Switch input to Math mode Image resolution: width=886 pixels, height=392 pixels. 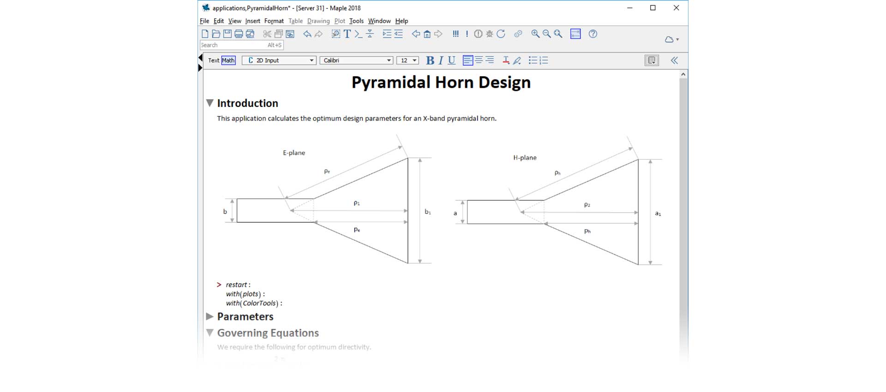coord(228,60)
